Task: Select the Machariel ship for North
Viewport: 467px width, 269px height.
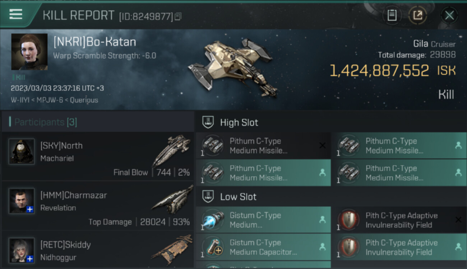Action: (171, 150)
